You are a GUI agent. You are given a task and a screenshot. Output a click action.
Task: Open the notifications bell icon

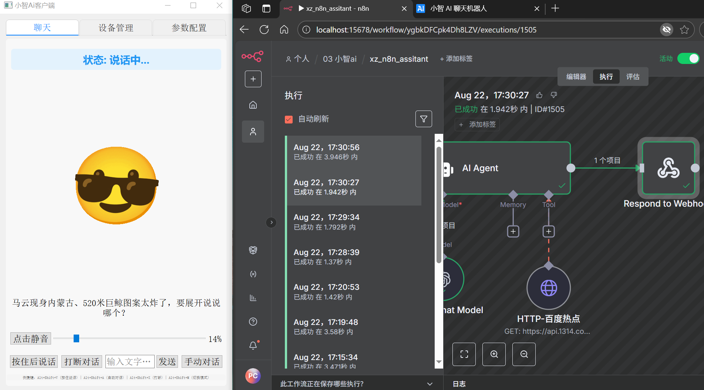click(253, 345)
